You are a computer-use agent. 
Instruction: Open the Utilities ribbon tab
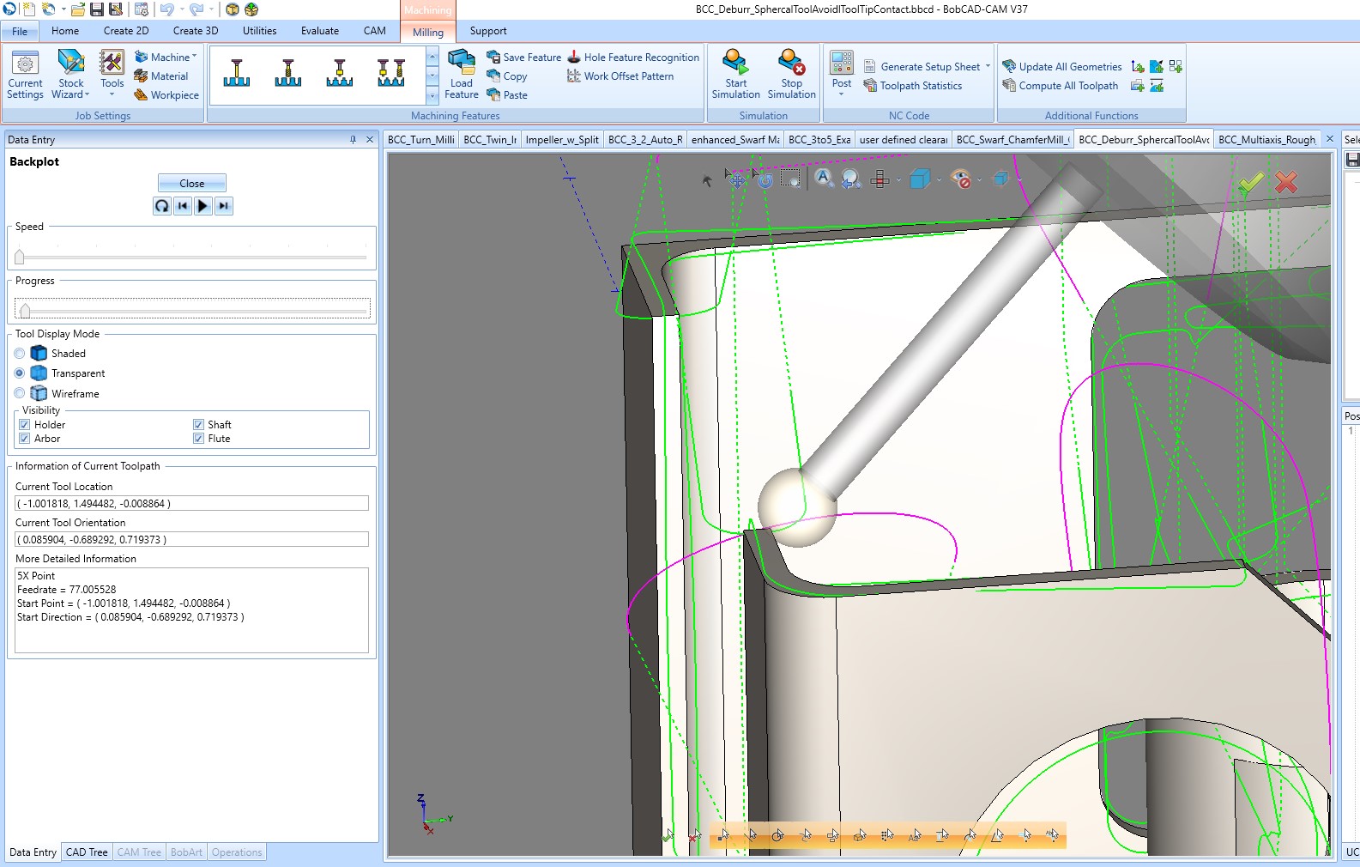(259, 31)
